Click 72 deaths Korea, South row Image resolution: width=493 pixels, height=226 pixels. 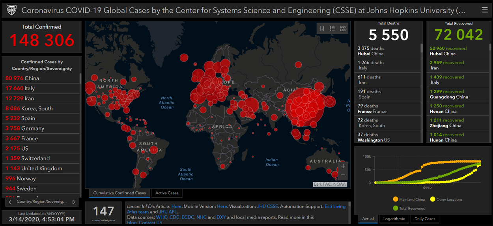point(388,123)
